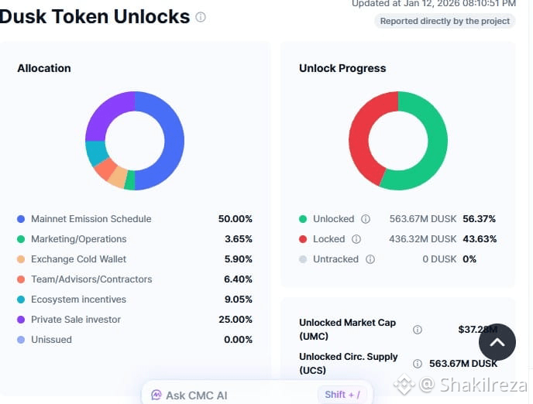Click the info icon next to Unlocked
This screenshot has height=404, width=533.
click(366, 219)
